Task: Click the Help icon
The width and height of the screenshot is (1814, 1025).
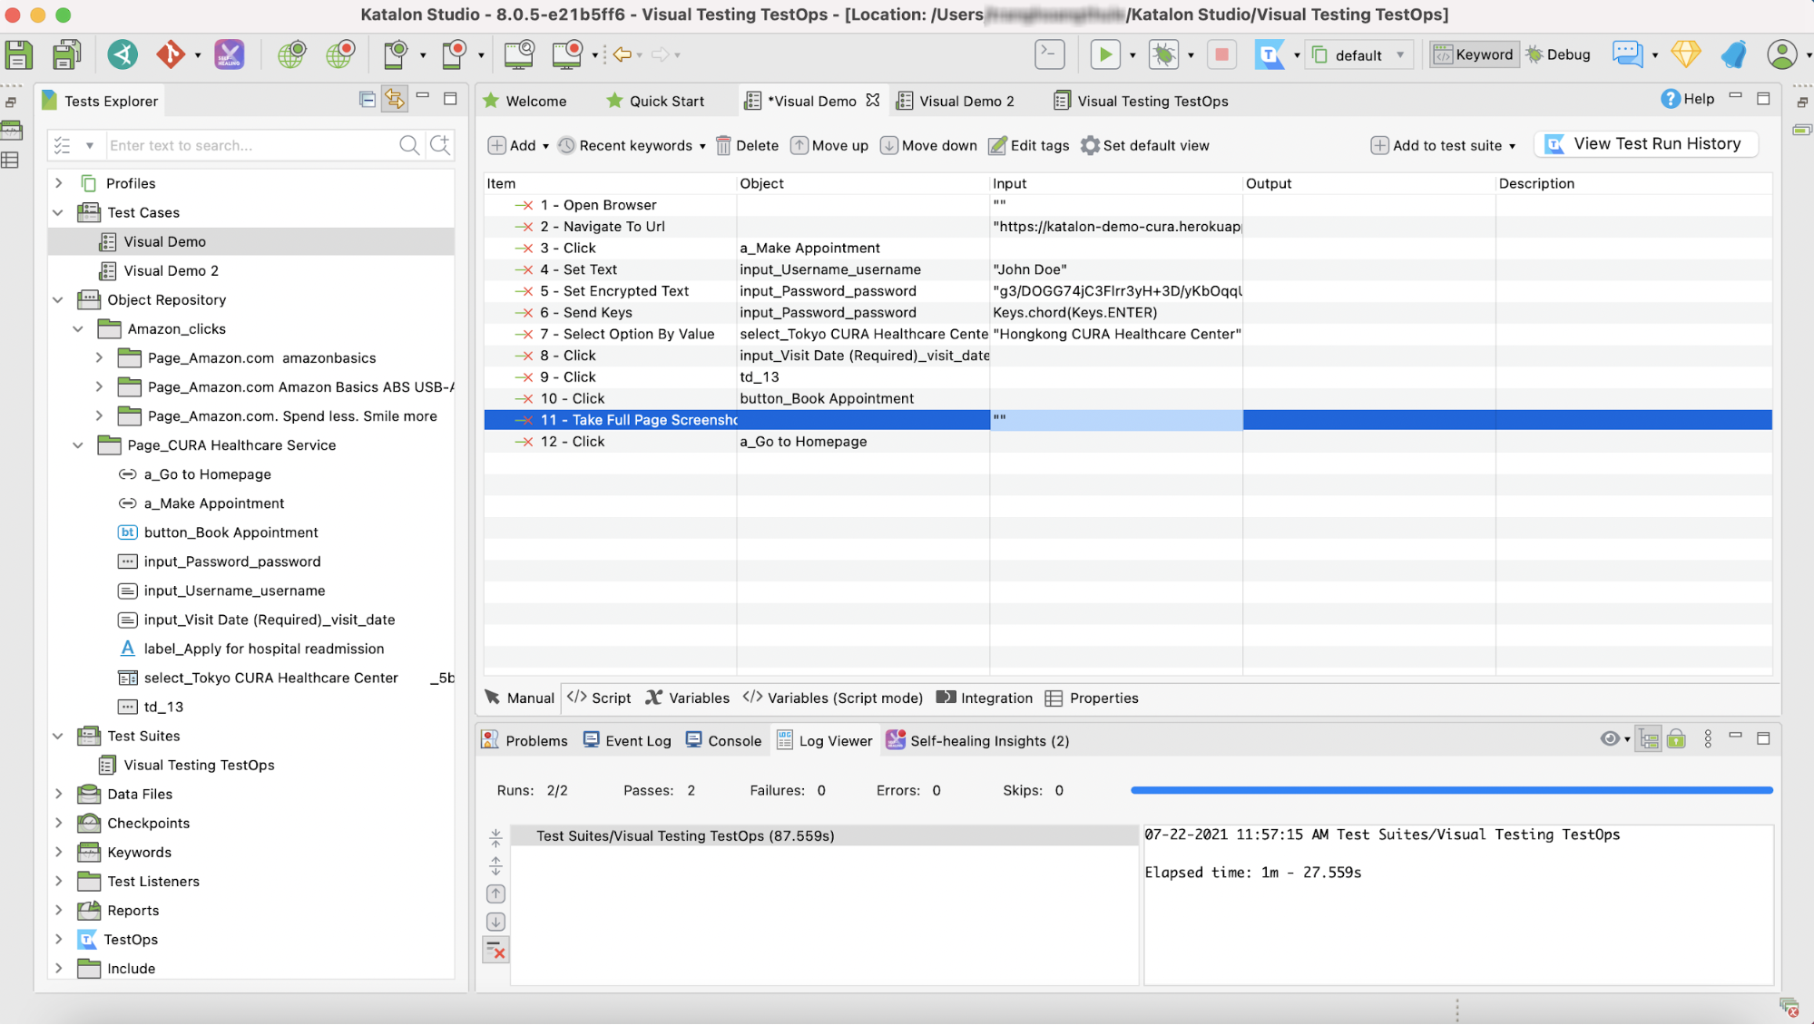Action: pyautogui.click(x=1687, y=99)
